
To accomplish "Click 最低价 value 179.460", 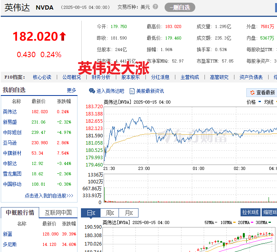I will (173, 38).
